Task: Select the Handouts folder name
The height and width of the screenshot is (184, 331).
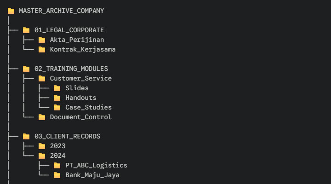Action: (80, 98)
